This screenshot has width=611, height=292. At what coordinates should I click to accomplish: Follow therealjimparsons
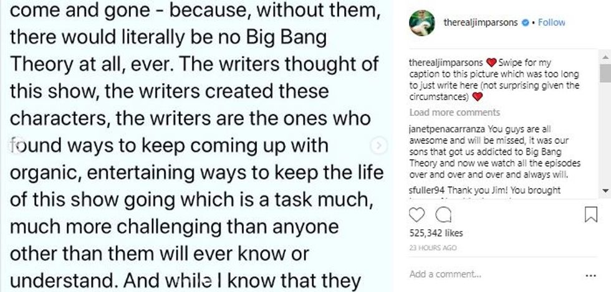click(x=551, y=22)
